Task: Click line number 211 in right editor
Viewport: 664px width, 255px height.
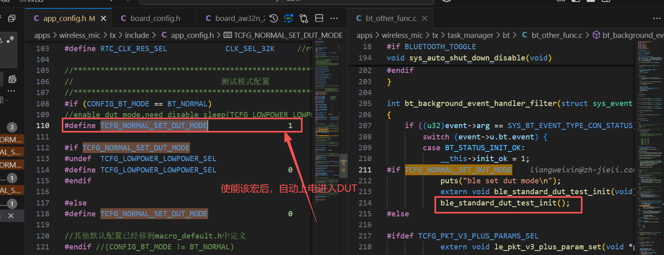Action: click(x=365, y=170)
